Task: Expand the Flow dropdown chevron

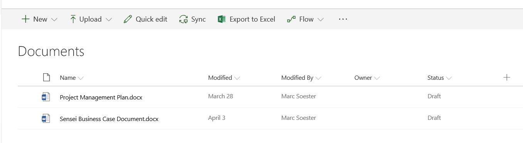Action: 320,20
